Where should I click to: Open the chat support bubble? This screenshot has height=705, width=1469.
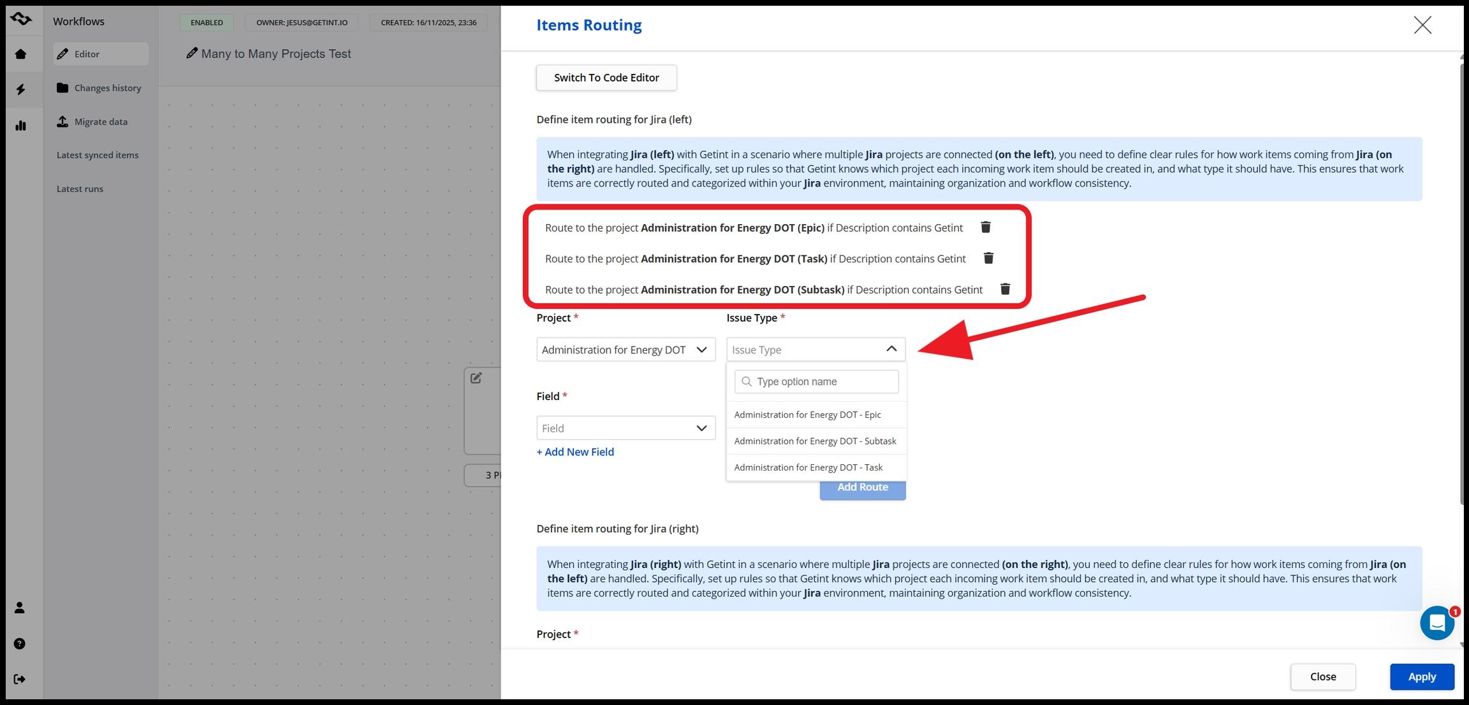coord(1436,623)
